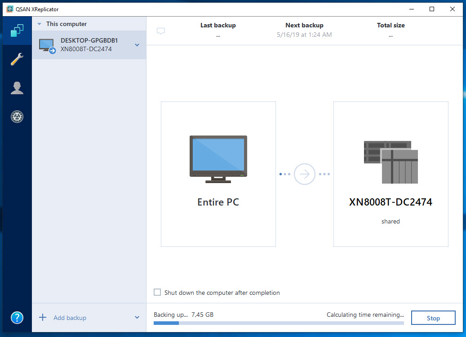
Task: Click the Last backup header
Action: pyautogui.click(x=218, y=25)
